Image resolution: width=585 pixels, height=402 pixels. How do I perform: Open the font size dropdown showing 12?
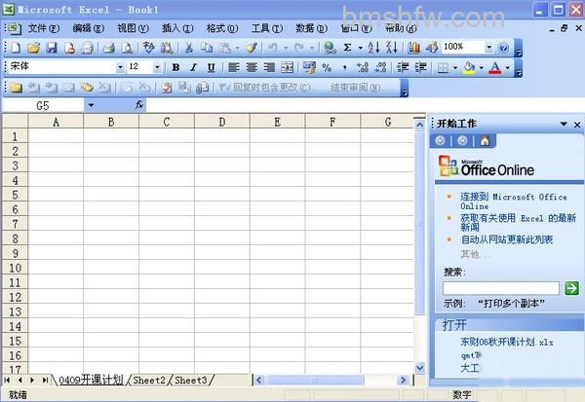pos(157,67)
